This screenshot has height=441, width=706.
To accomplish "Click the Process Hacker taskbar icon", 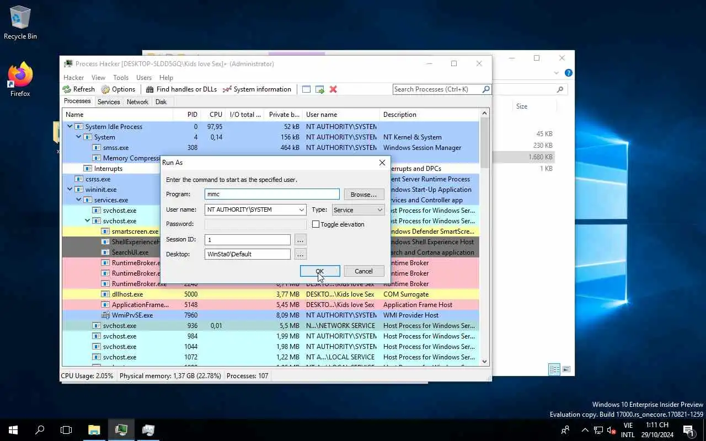I will click(121, 430).
